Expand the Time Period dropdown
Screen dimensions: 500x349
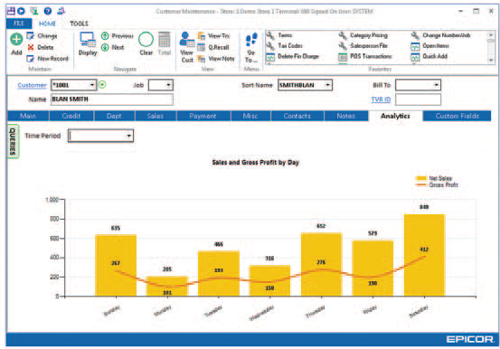128,136
